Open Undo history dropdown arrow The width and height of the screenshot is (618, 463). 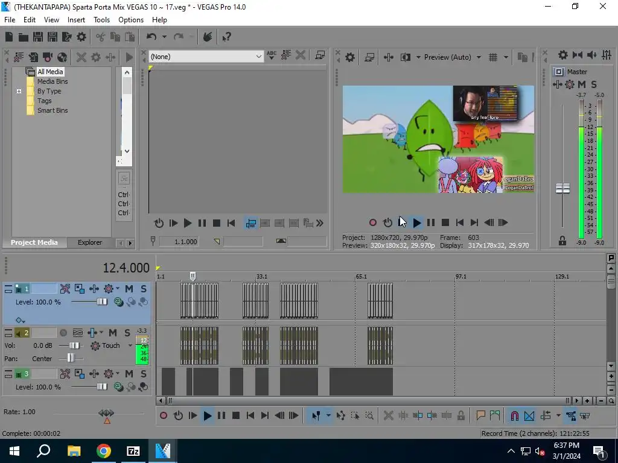click(164, 37)
